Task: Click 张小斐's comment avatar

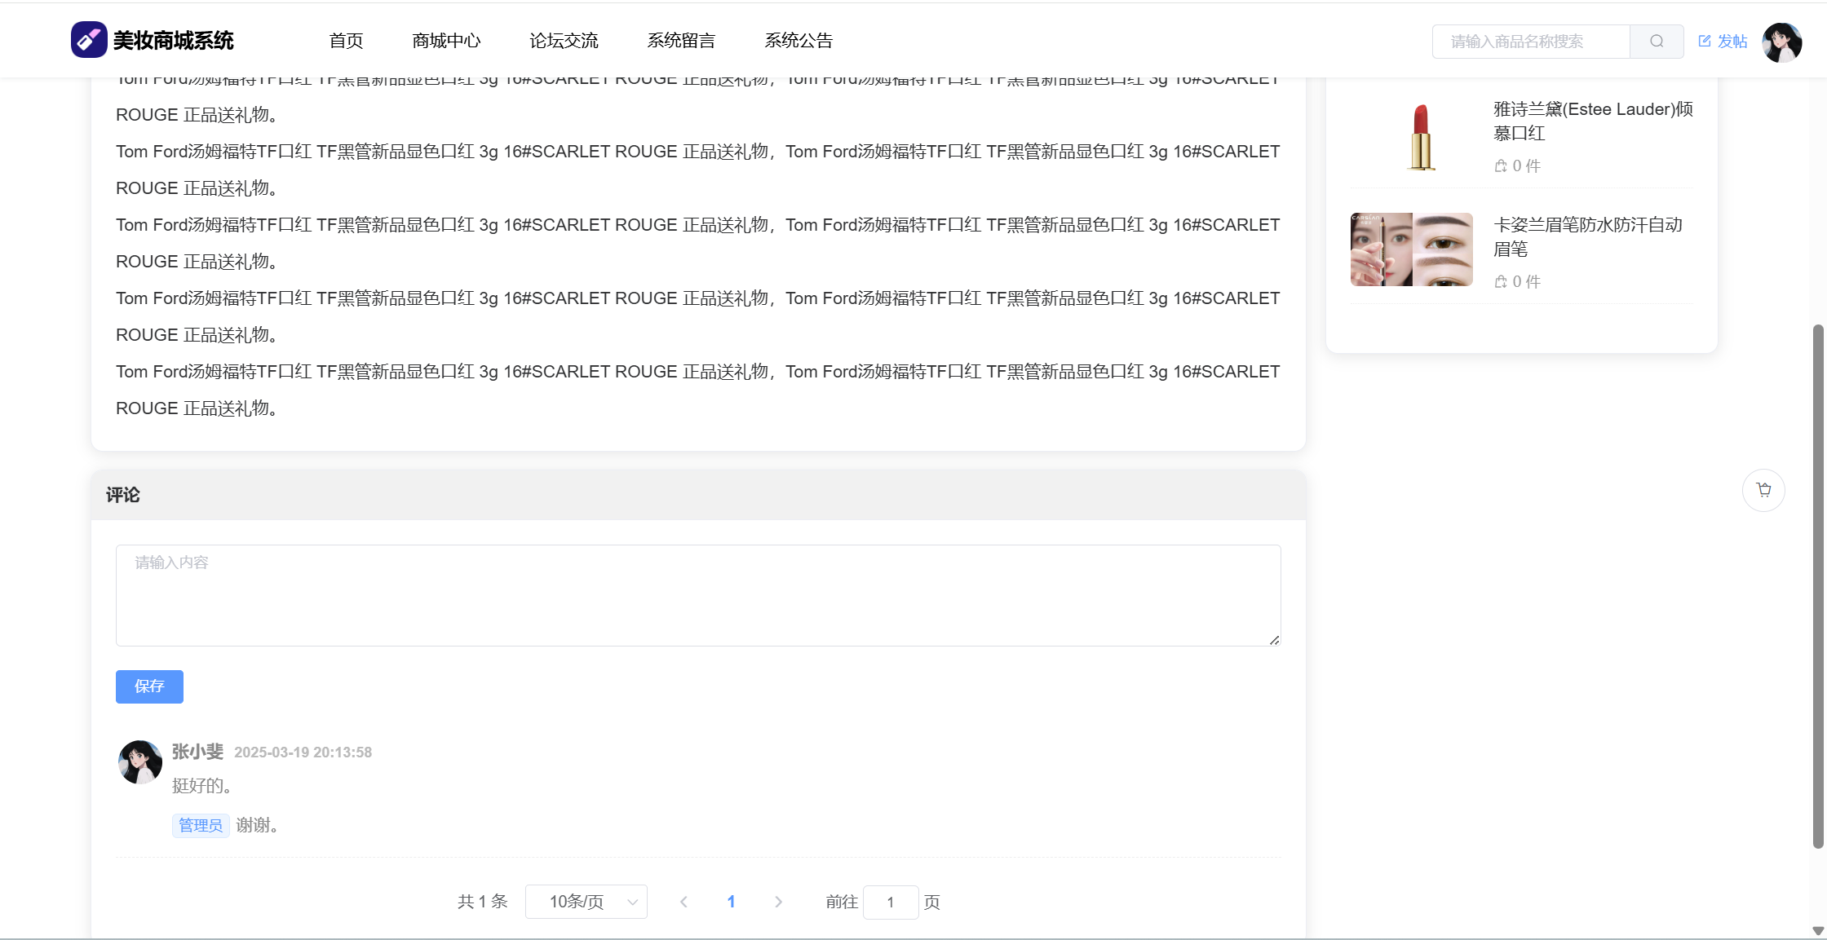Action: (x=140, y=762)
